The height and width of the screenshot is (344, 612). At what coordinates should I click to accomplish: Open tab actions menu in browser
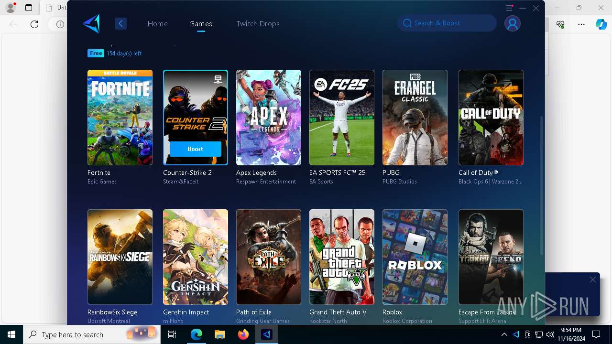(x=29, y=8)
